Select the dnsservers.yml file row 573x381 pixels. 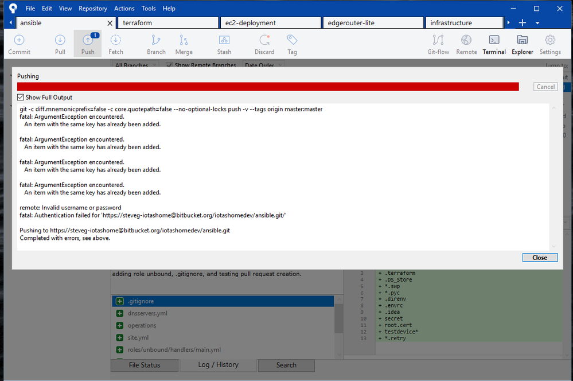point(223,313)
